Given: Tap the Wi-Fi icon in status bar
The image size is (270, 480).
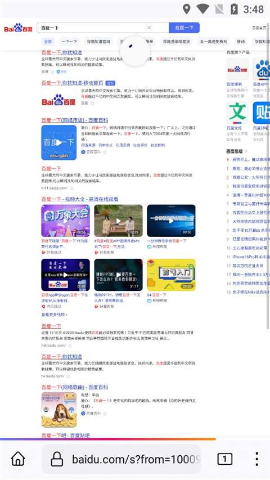Looking at the screenshot, I should click(202, 9).
